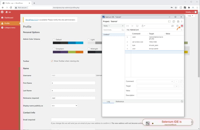Select the Ectoplasm admin color scheme
Viewport: 200px width, 130px height.
coord(54,49)
